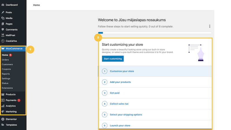Go to Coupons in WooCommerce menu
Screen dimensions: 231x130
click(6, 69)
